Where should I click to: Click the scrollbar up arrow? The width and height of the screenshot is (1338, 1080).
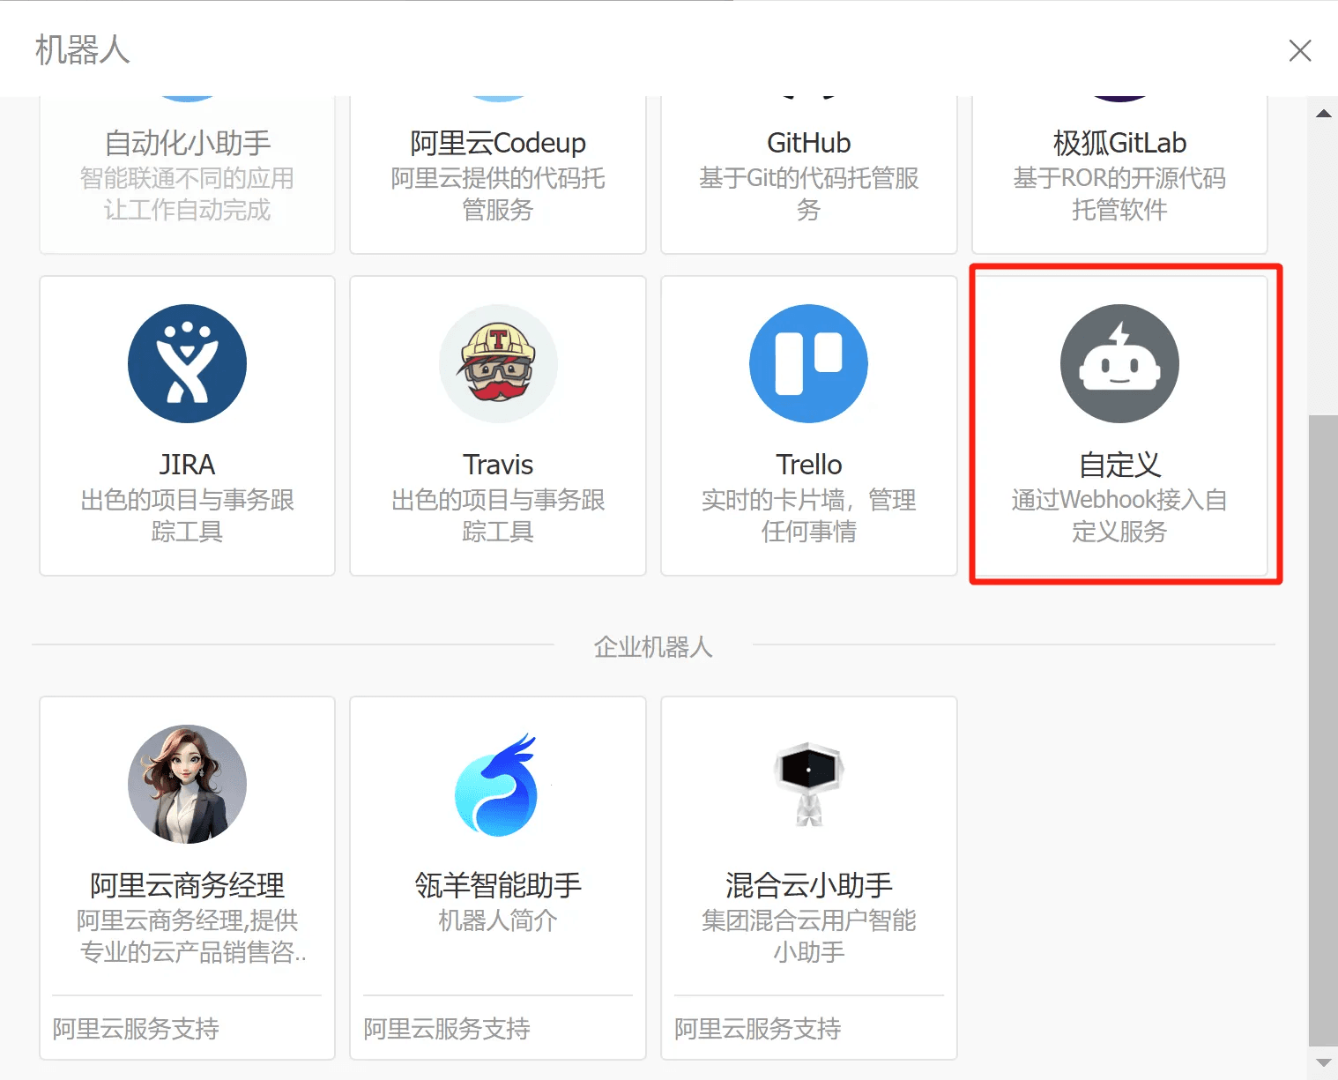[1323, 113]
